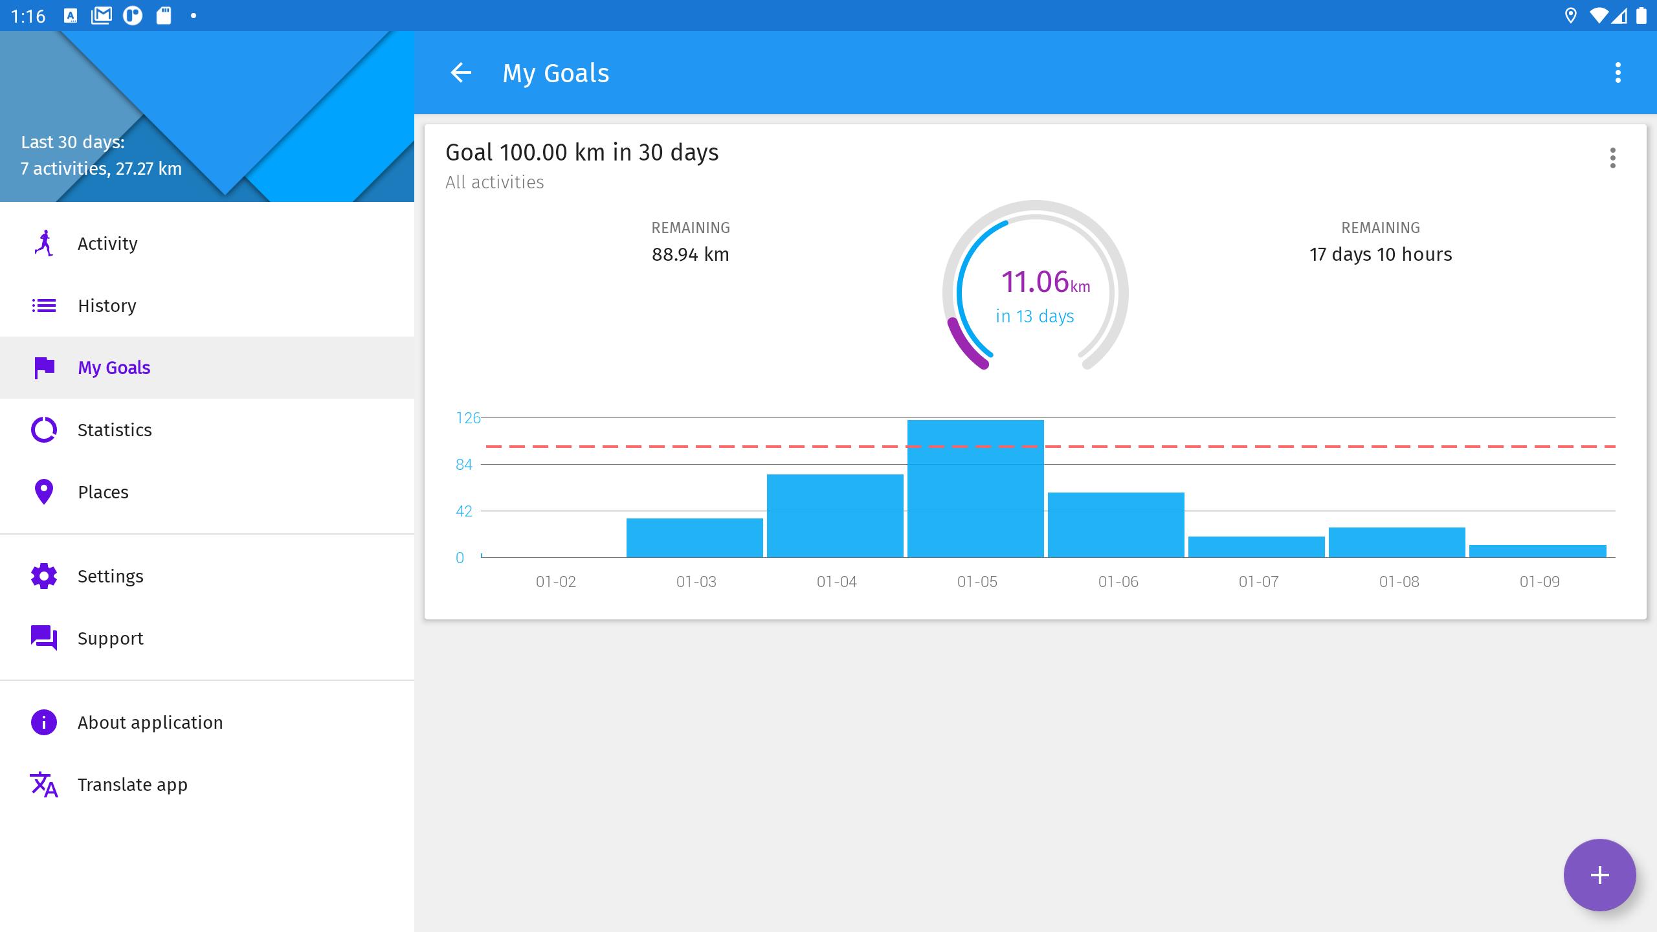Expand the goal card options menu
This screenshot has width=1657, height=932.
point(1612,158)
